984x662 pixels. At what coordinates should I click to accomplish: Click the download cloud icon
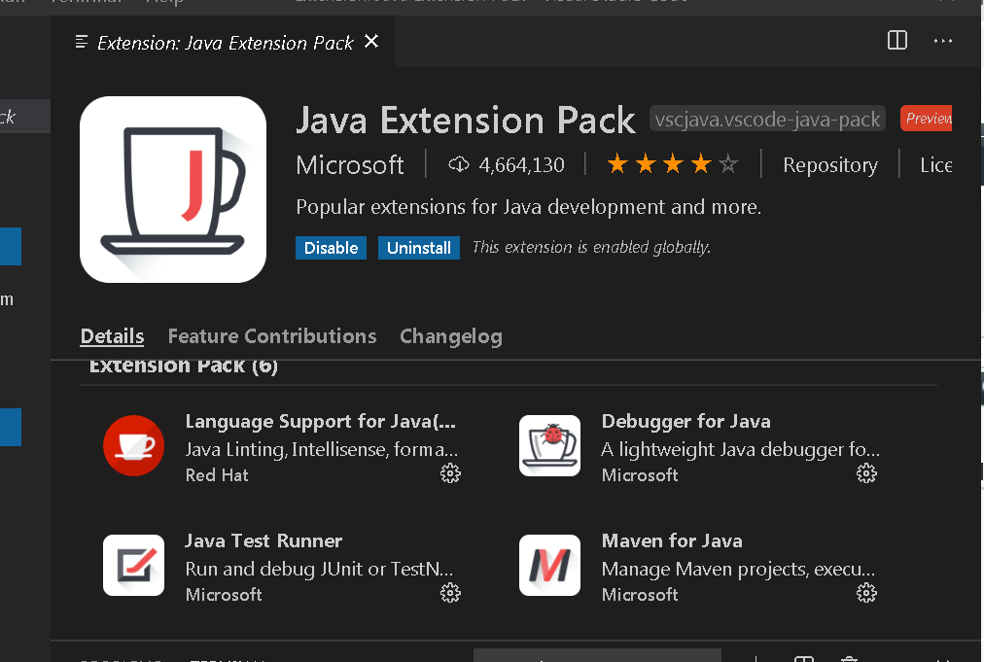click(x=459, y=165)
